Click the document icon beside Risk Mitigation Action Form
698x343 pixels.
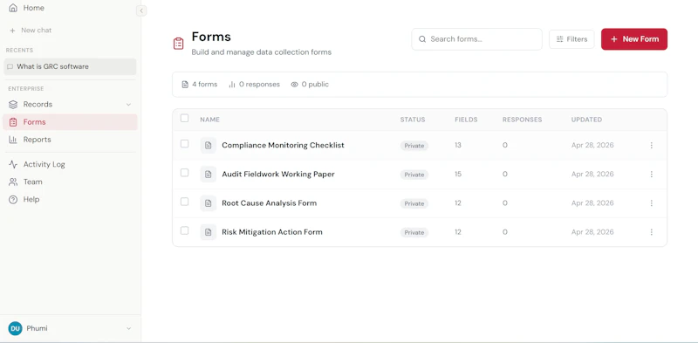tap(208, 232)
